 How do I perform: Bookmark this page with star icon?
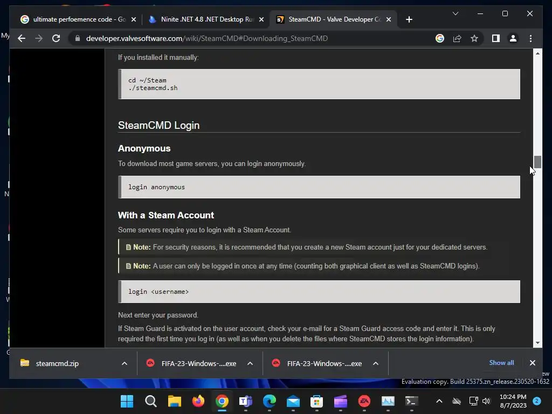474,38
